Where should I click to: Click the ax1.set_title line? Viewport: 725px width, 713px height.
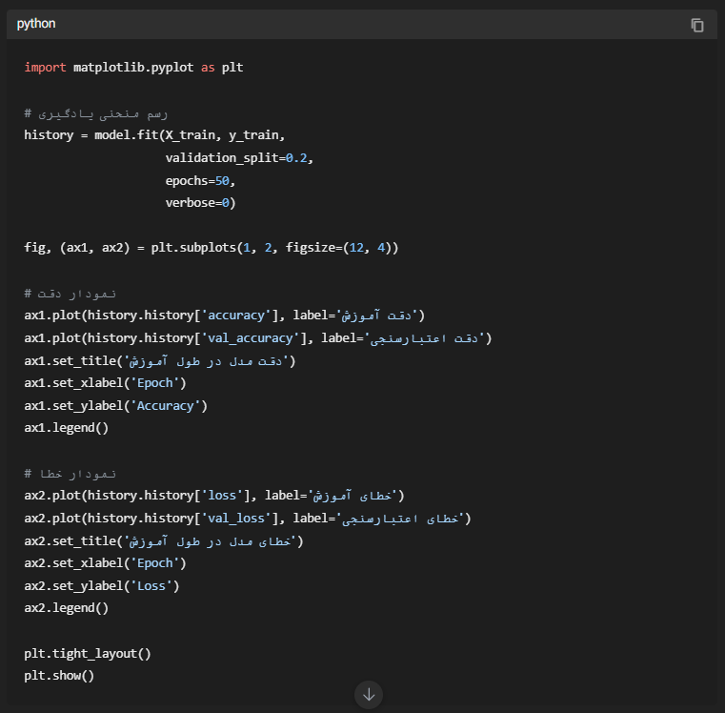[x=159, y=361]
